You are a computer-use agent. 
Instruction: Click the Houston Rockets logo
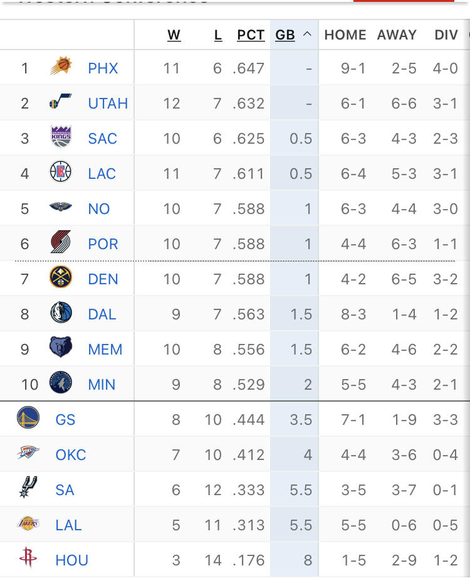(x=28, y=559)
